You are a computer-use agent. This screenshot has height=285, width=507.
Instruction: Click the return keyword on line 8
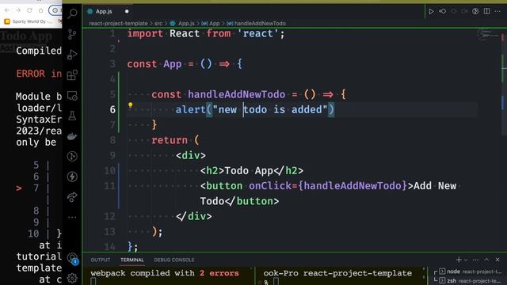coord(170,140)
